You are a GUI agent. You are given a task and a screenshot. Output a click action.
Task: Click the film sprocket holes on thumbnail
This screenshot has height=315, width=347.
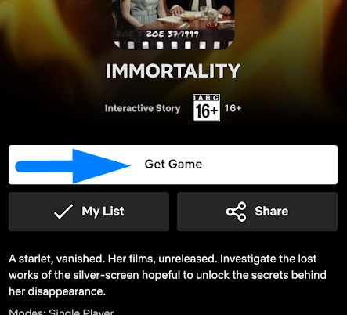coord(173,45)
